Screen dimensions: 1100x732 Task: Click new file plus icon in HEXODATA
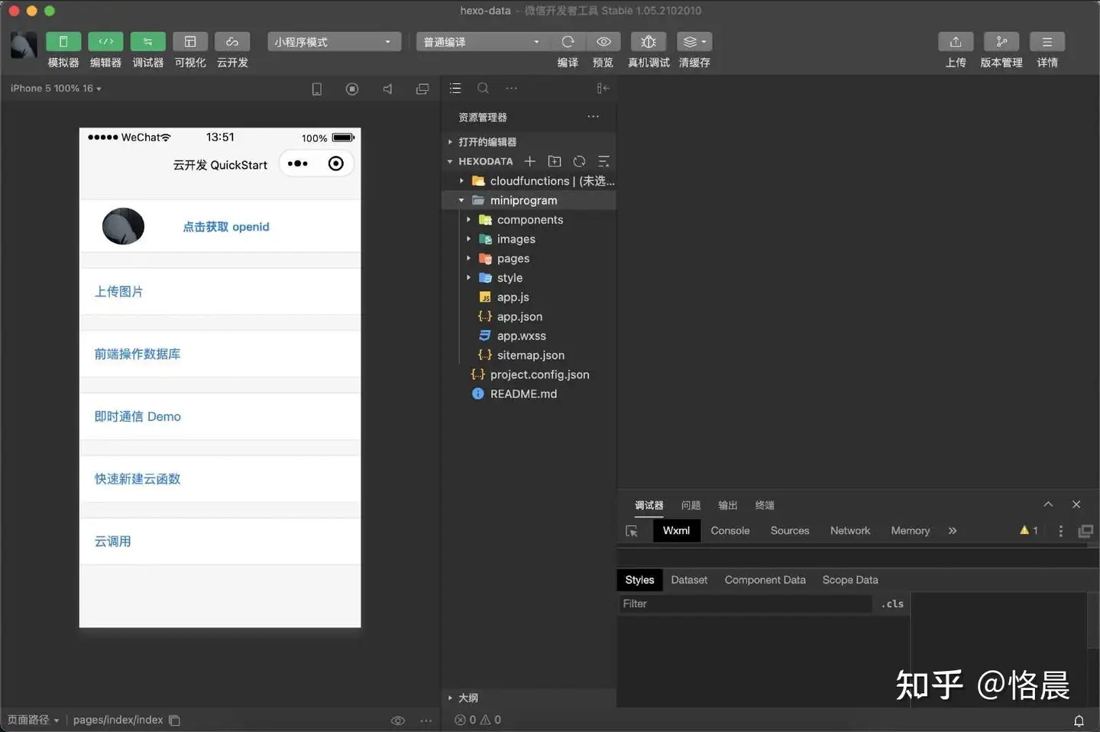[x=529, y=161]
